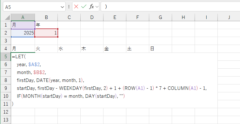Select column B header
The image size is (240, 124).
46,17
